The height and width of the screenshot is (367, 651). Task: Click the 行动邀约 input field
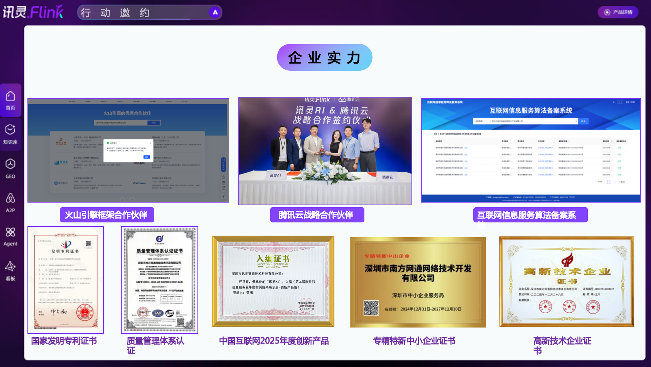(149, 13)
